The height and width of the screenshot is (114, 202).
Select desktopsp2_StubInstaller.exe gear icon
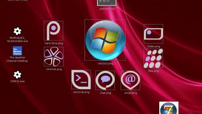click(17, 31)
